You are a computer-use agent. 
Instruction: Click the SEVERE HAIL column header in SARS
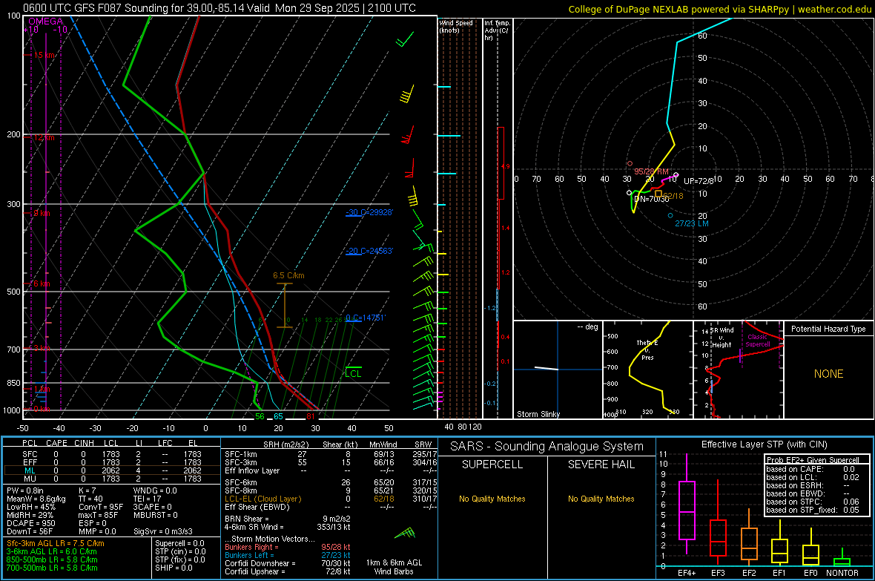[601, 465]
